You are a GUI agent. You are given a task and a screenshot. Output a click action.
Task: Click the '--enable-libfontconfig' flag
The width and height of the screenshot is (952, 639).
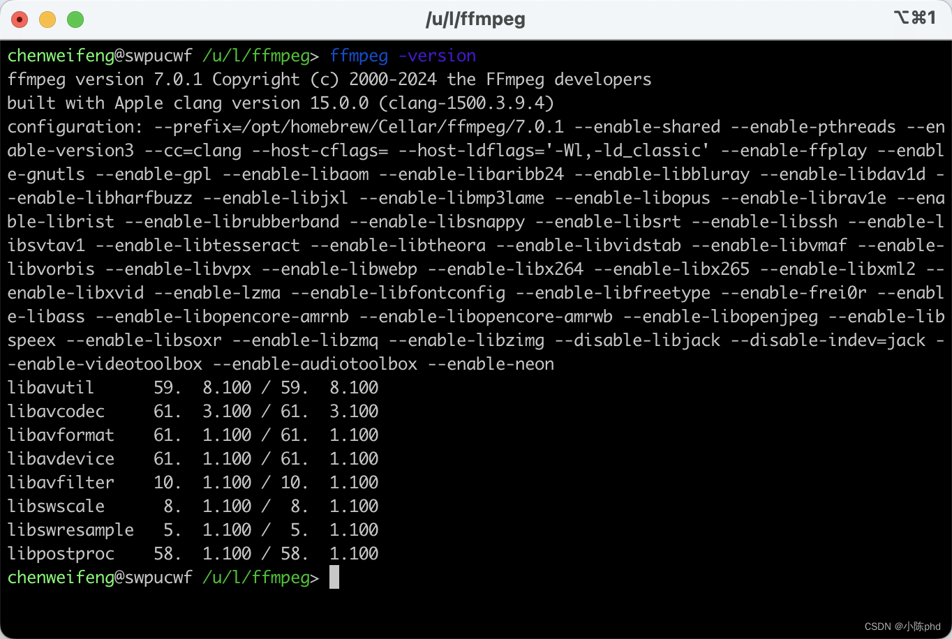click(398, 293)
